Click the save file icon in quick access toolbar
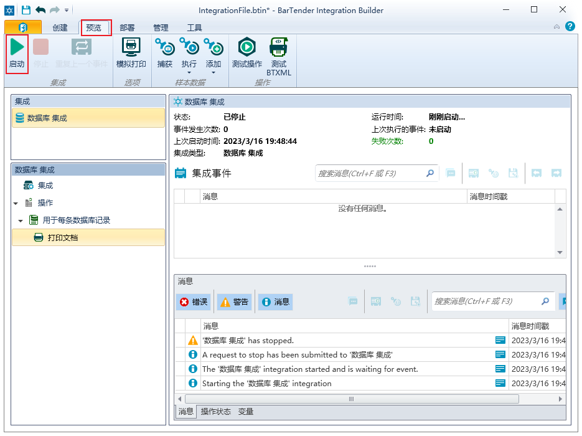 tap(24, 8)
